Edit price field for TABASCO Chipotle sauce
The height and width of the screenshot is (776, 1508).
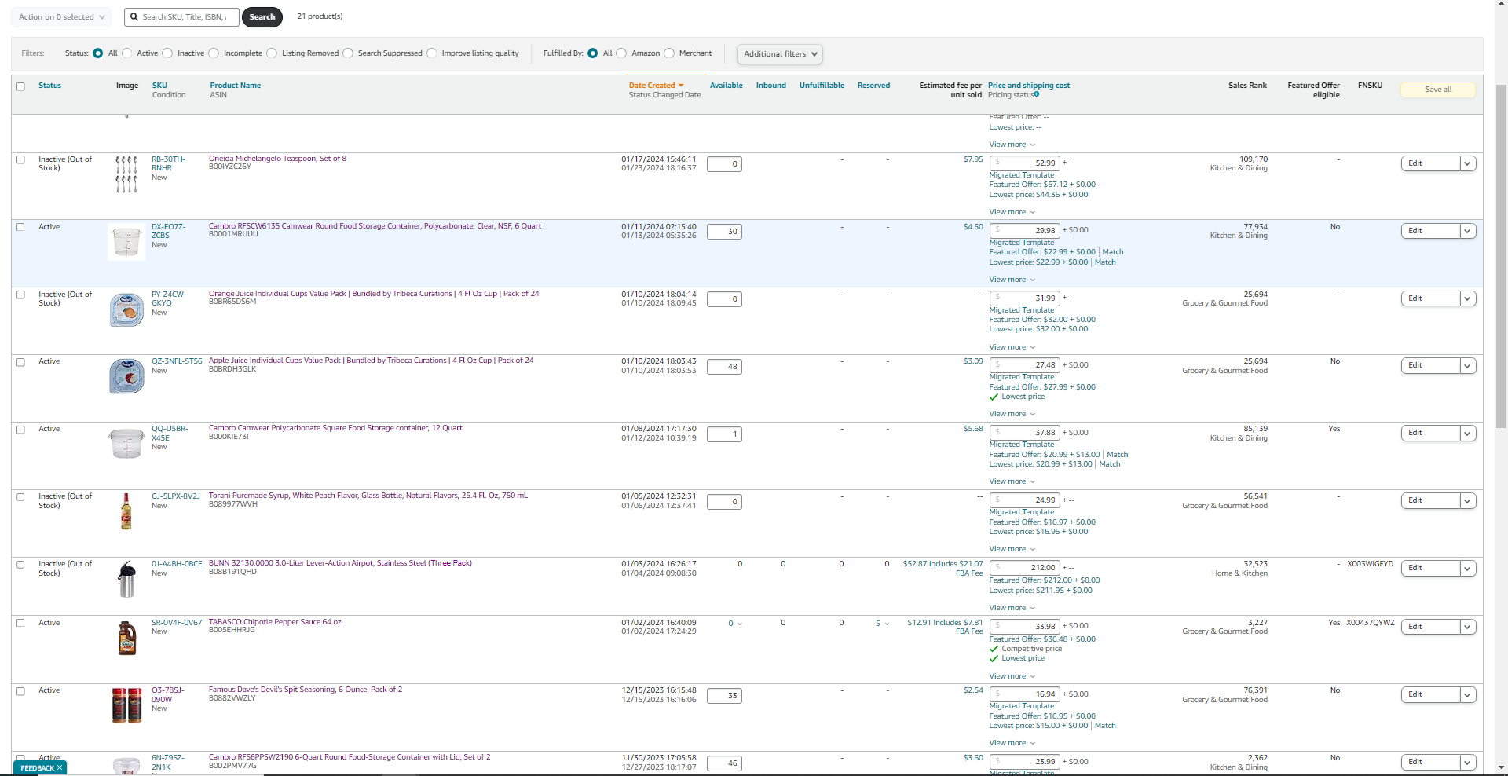tap(1025, 627)
